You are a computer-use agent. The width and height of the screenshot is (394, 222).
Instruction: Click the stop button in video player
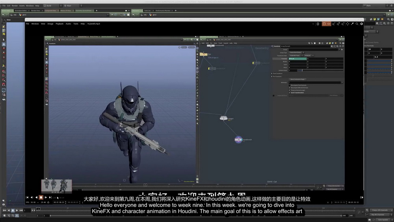41,198
